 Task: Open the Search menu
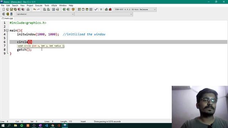click(x=15, y=5)
